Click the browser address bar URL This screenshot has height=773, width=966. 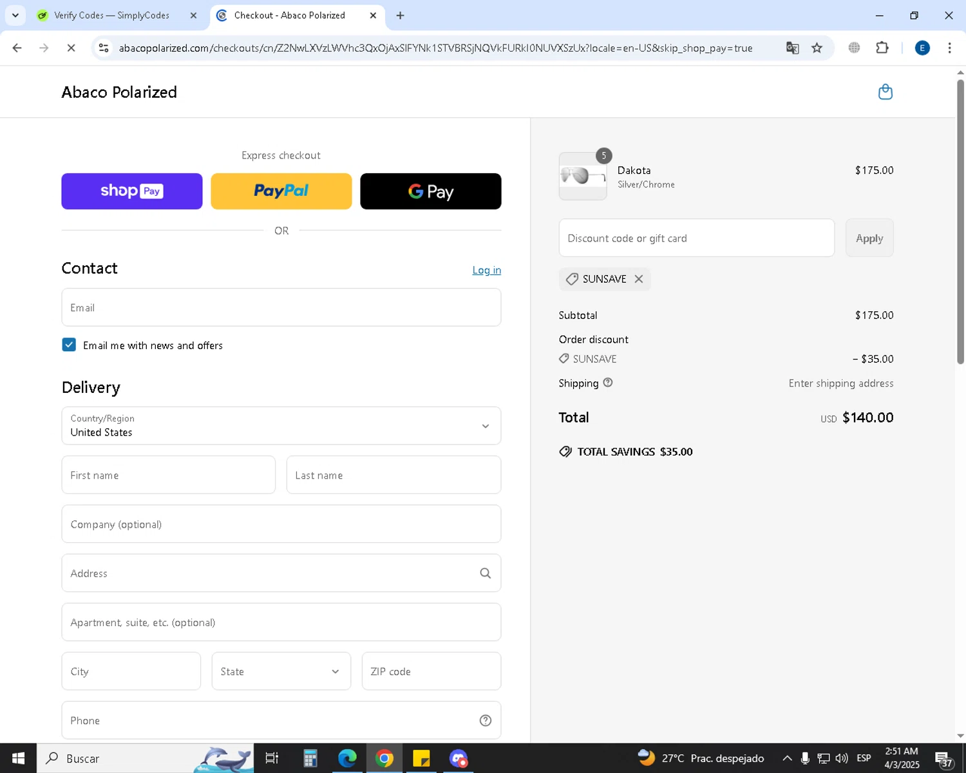pos(435,48)
